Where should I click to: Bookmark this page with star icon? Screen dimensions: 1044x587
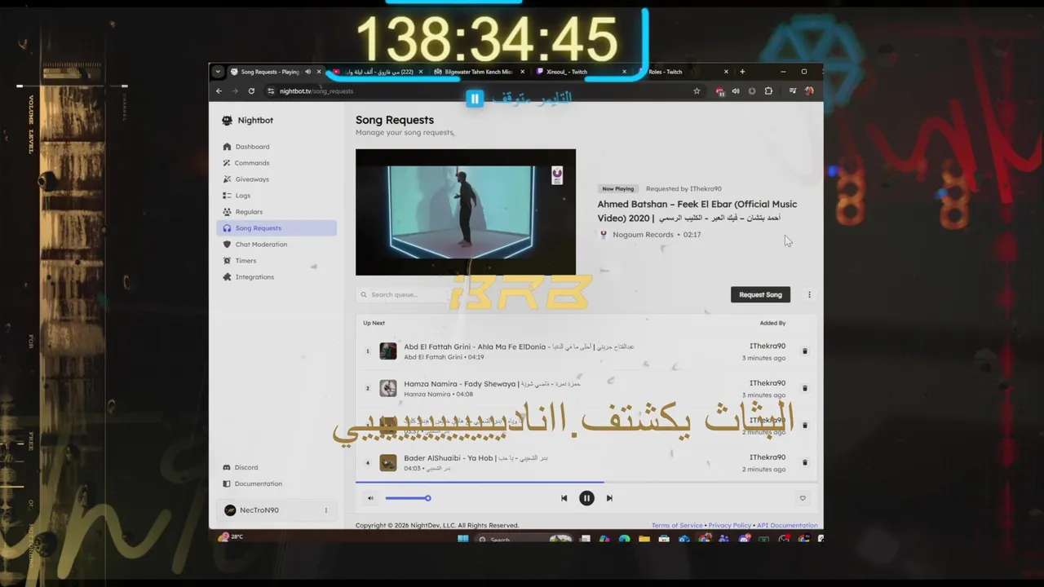[x=697, y=91]
